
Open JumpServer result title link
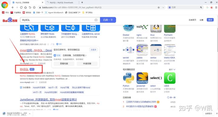click(x=48, y=100)
